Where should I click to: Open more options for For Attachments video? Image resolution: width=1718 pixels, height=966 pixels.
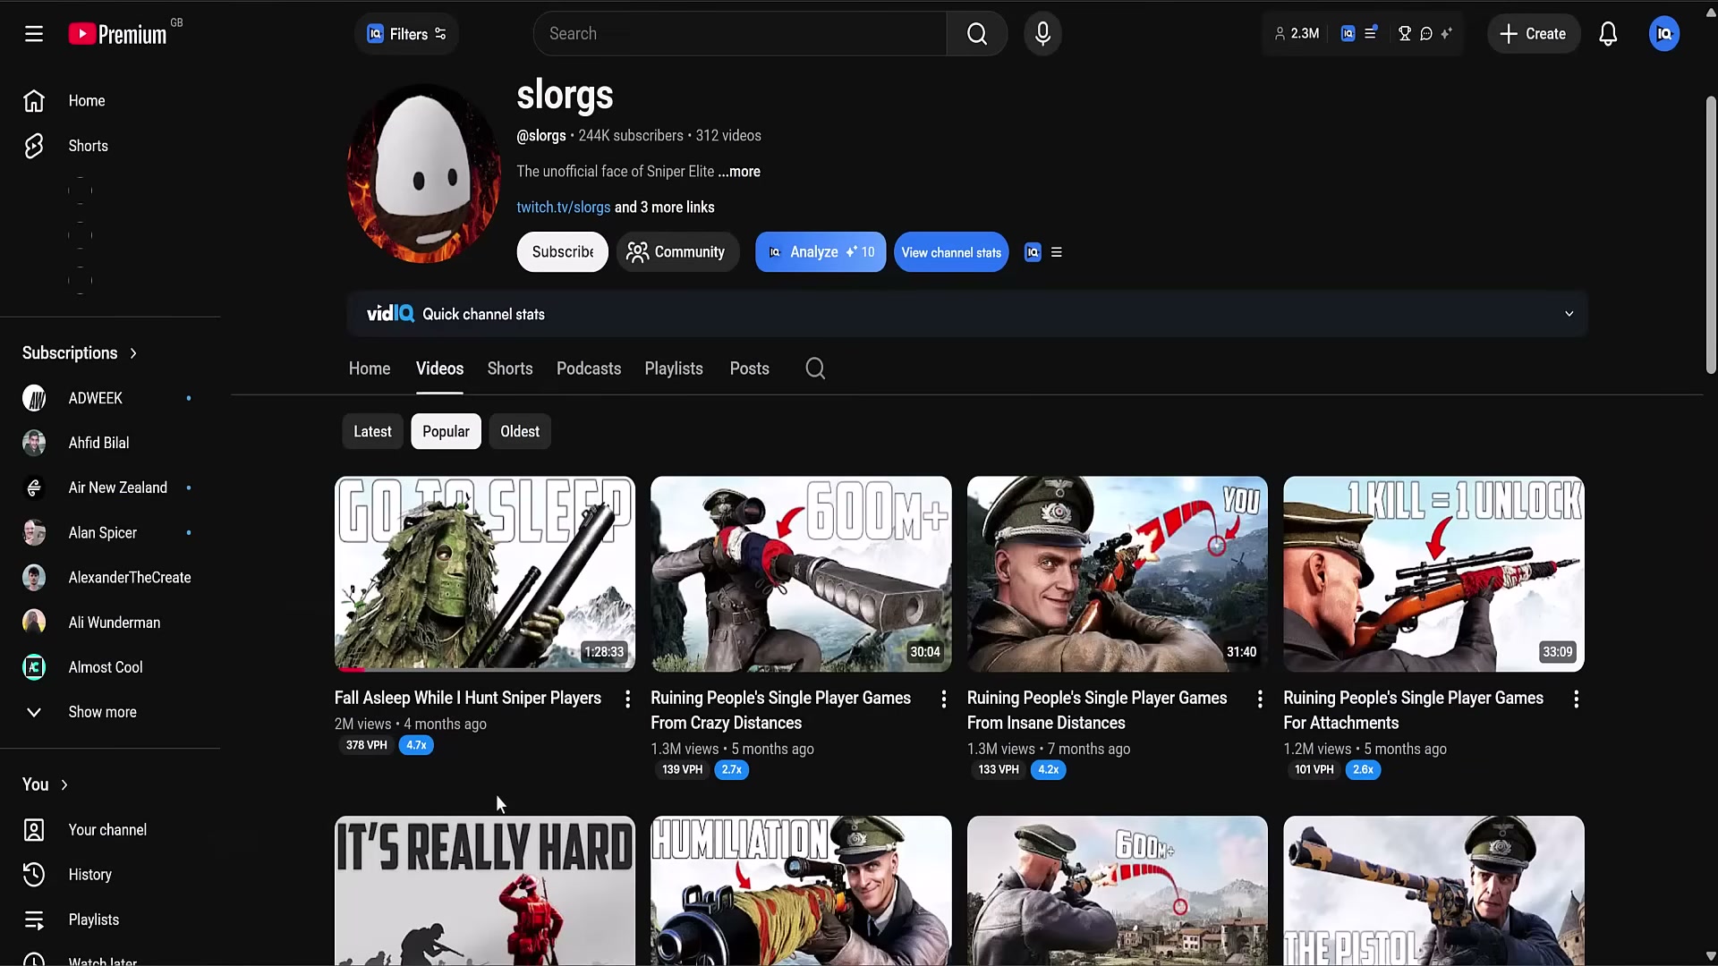click(1576, 699)
